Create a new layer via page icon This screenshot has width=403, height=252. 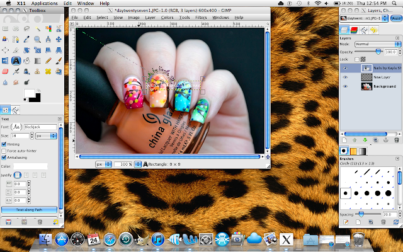coord(344,140)
